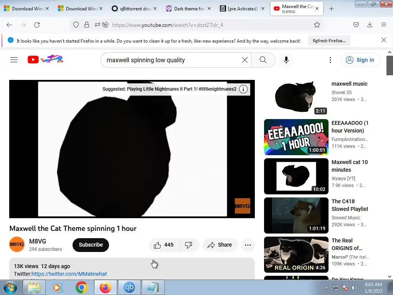Click the scrollbar down arrow
Image resolution: width=393 pixels, height=295 pixels.
click(390, 277)
